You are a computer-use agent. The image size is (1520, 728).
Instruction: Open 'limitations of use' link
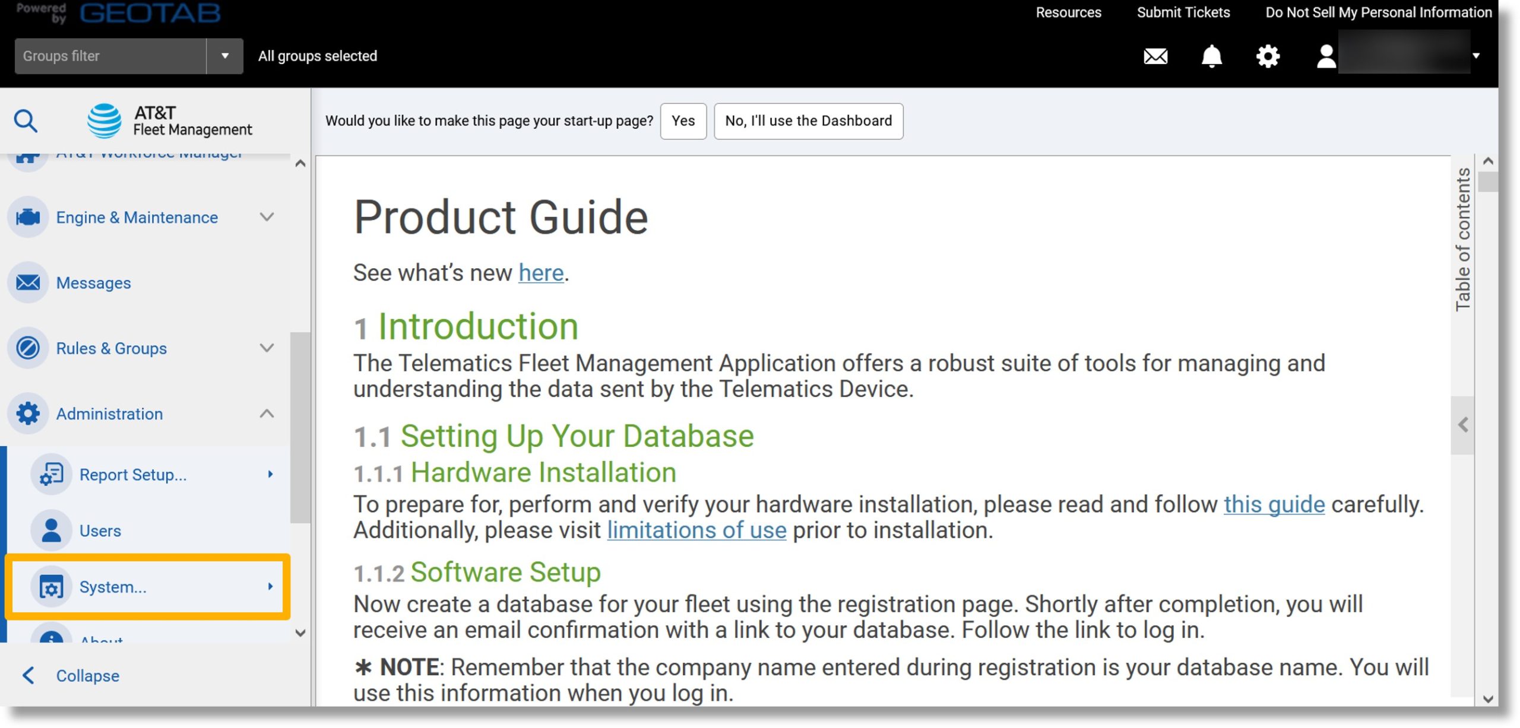(x=696, y=530)
